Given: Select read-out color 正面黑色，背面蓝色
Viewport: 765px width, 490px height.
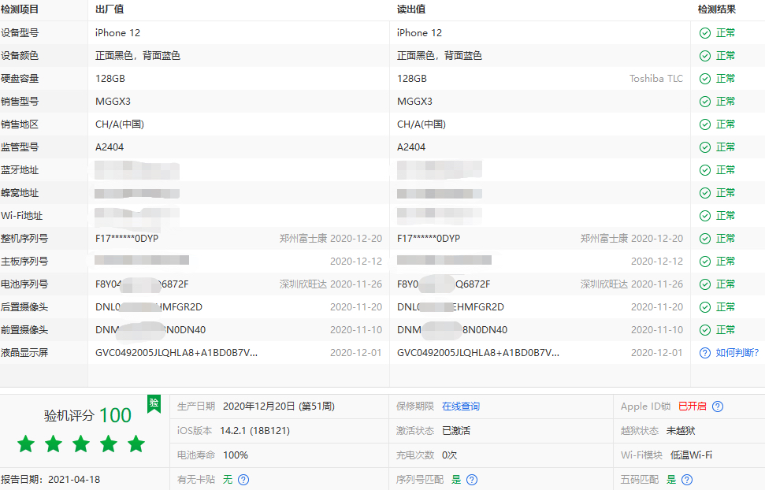Looking at the screenshot, I should (x=440, y=56).
